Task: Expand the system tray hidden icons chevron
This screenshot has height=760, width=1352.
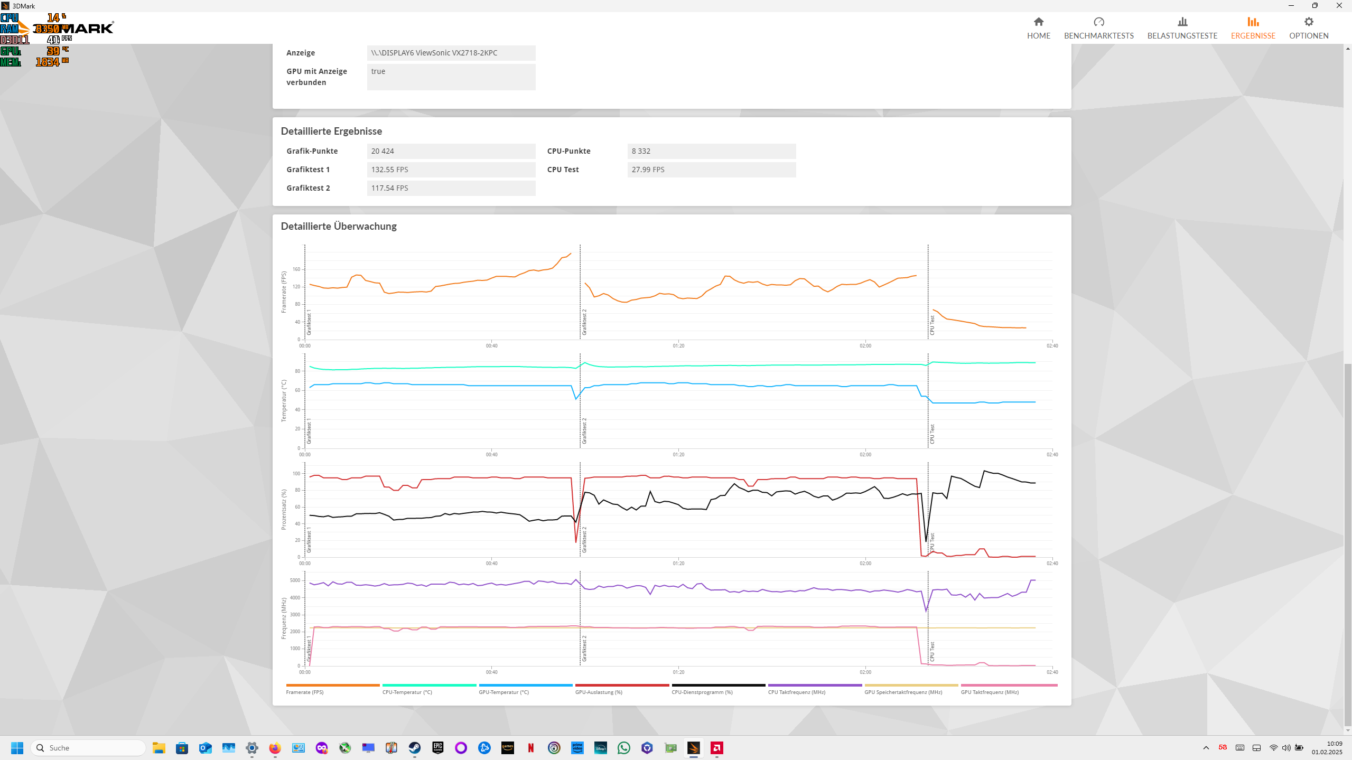Action: [x=1206, y=748]
